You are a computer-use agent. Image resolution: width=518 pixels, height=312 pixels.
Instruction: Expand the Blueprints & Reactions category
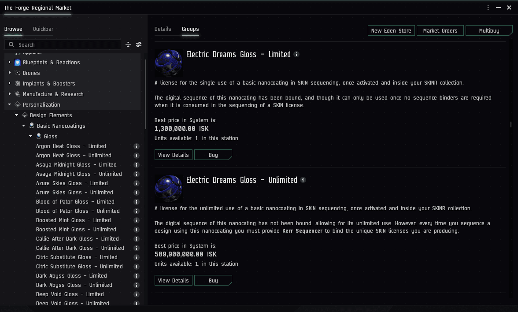pos(10,63)
